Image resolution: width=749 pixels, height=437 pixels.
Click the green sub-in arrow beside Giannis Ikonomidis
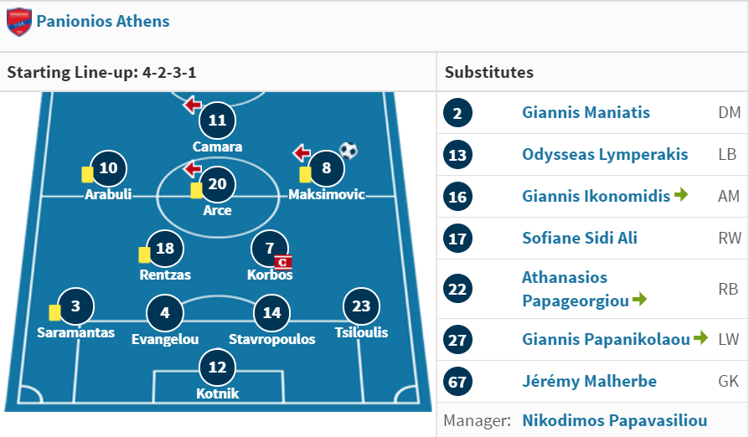[x=680, y=195]
